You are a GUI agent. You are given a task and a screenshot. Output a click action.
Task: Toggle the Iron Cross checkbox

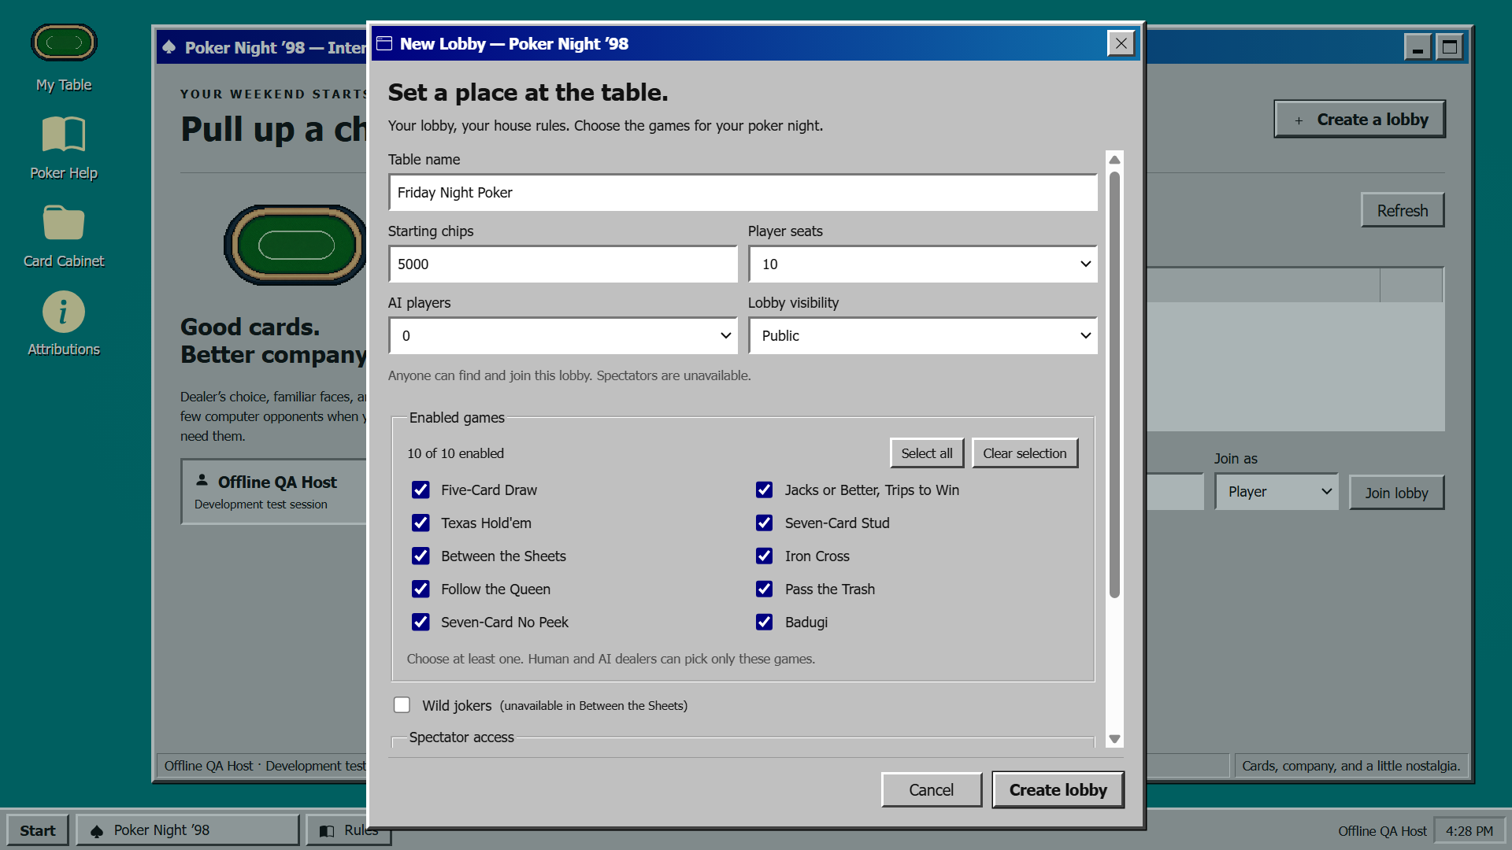click(x=764, y=556)
